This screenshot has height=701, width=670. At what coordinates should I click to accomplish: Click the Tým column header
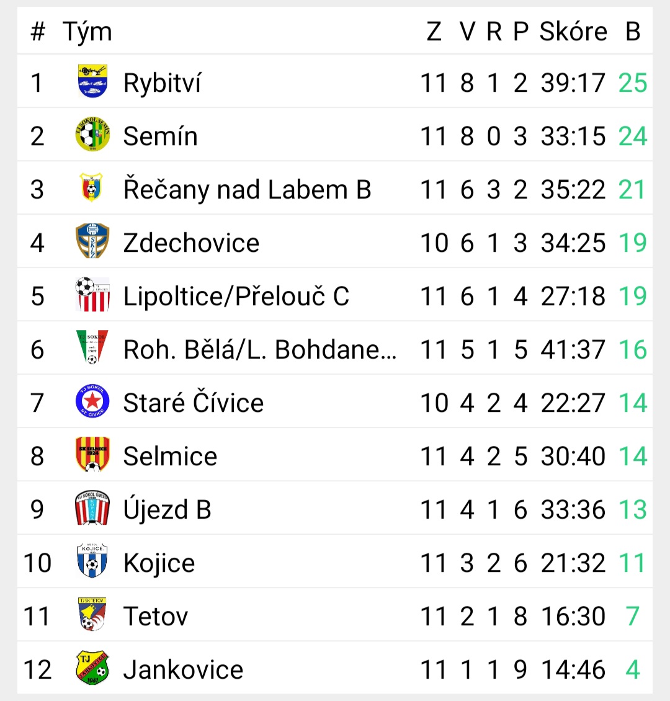point(87,32)
